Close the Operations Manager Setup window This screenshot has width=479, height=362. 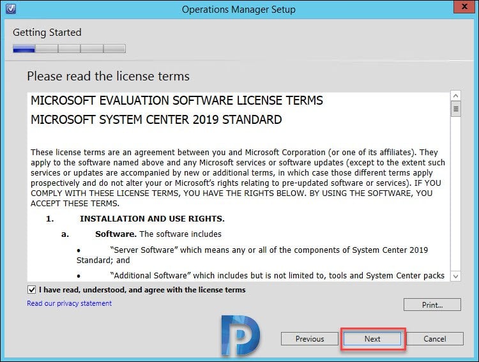tap(464, 6)
